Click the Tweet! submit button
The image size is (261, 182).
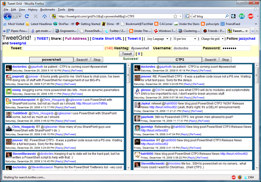pos(127,54)
